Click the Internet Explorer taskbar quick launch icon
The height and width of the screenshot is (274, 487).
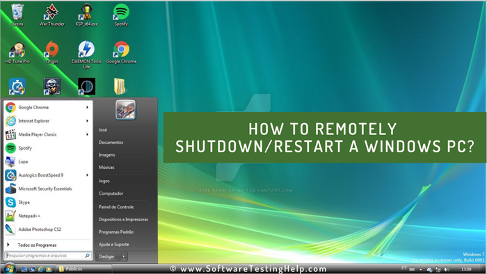point(40,269)
